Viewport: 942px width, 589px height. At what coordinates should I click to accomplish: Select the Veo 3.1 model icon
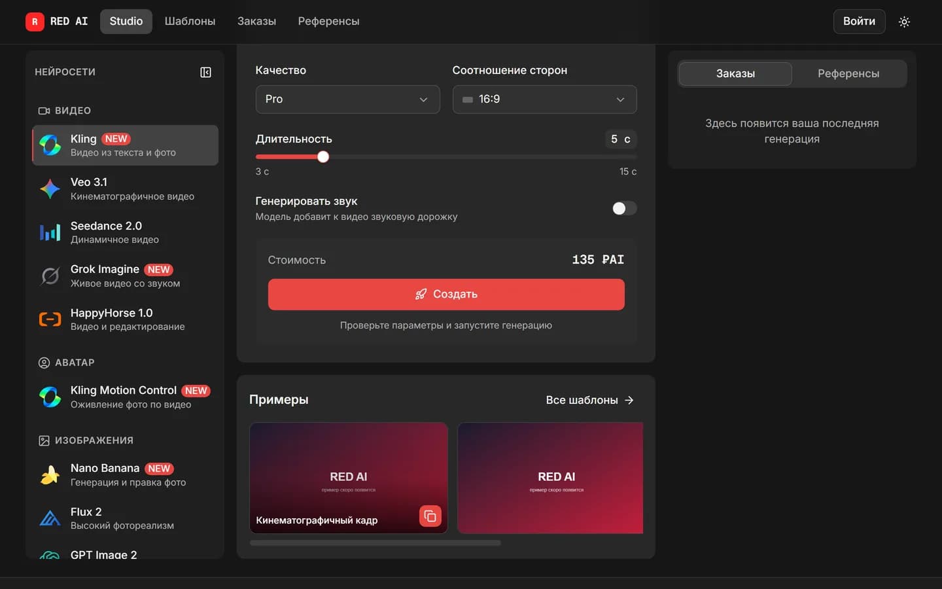(50, 189)
